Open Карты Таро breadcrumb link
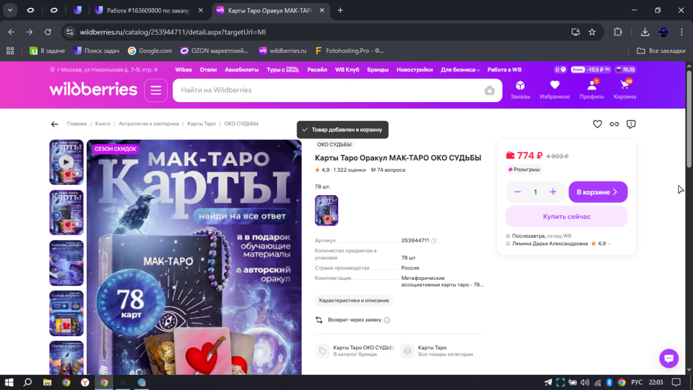Image resolution: width=693 pixels, height=390 pixels. [201, 124]
